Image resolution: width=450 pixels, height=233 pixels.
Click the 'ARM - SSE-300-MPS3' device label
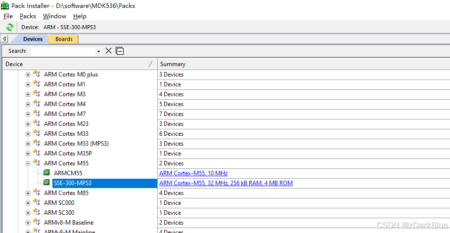click(x=70, y=27)
